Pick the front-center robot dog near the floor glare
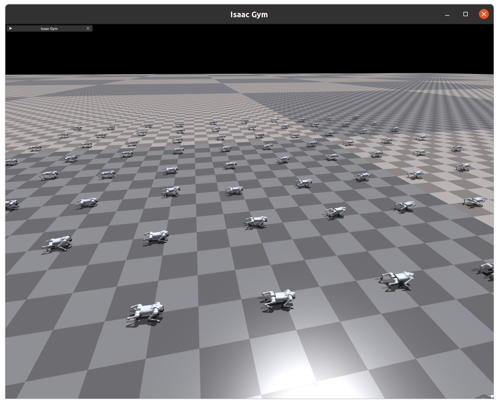 [x=278, y=299]
